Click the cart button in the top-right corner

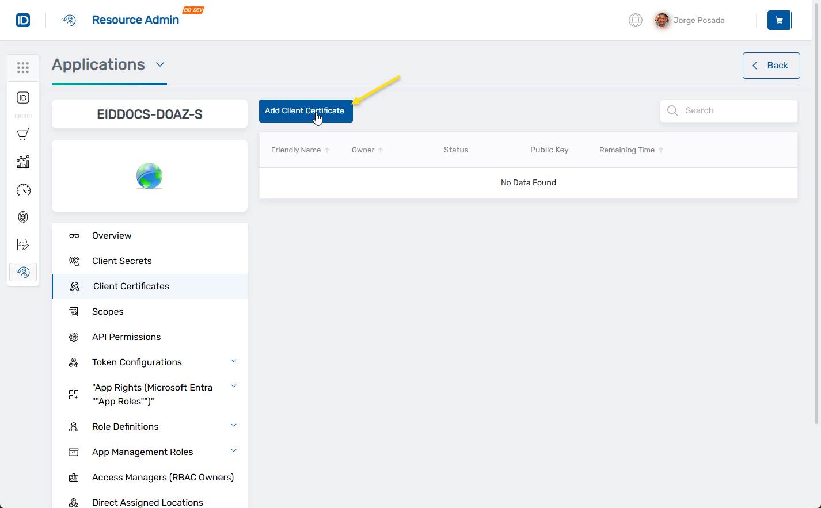coord(779,20)
